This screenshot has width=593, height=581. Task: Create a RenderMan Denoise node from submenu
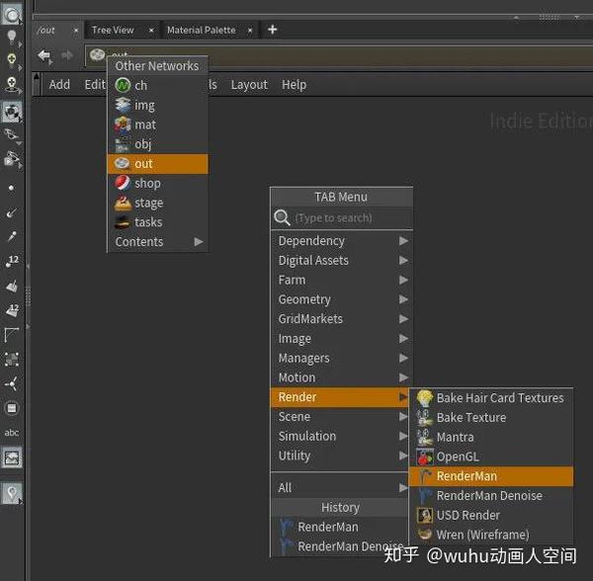491,496
